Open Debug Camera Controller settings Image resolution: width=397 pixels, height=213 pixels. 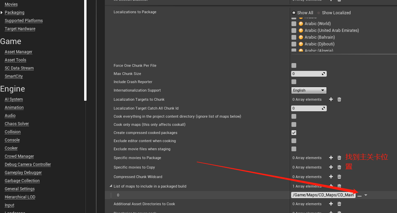point(28,164)
